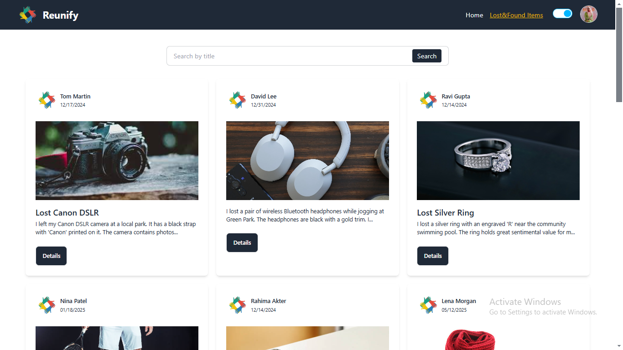
Task: Click Ravi Gupta's poster avatar icon
Action: (428, 100)
